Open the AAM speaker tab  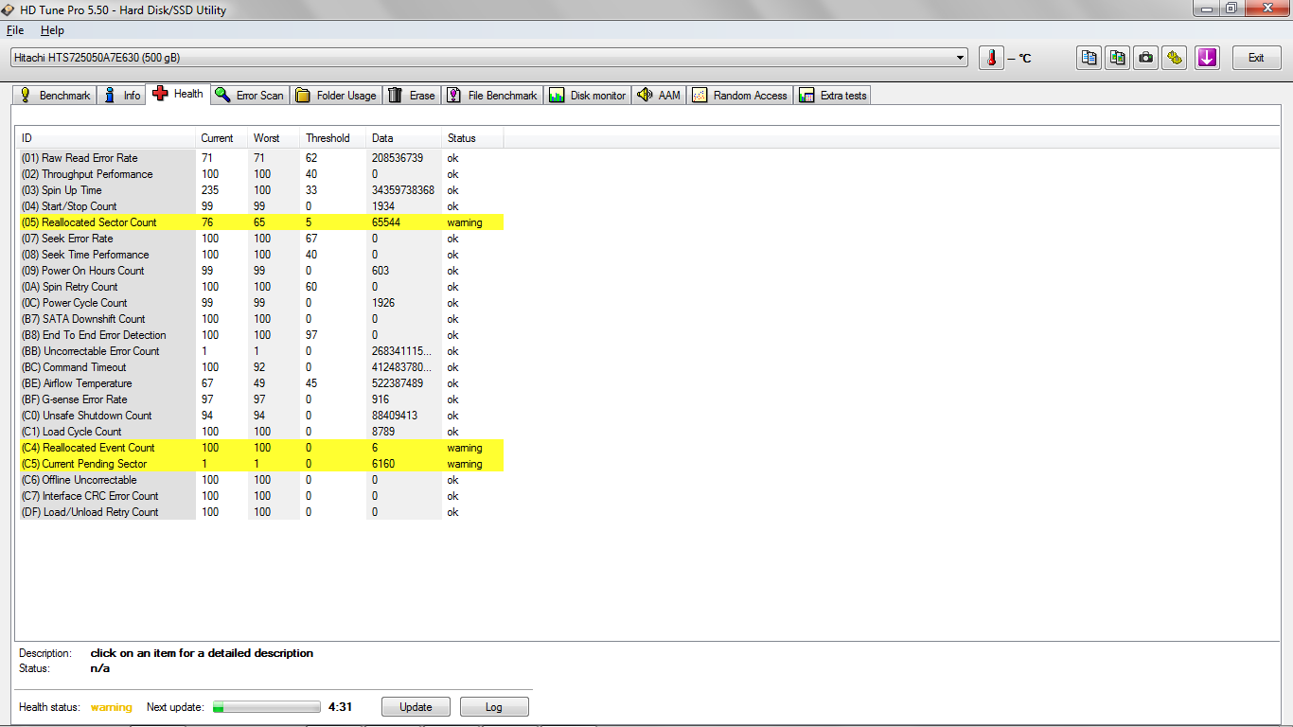pyautogui.click(x=659, y=95)
